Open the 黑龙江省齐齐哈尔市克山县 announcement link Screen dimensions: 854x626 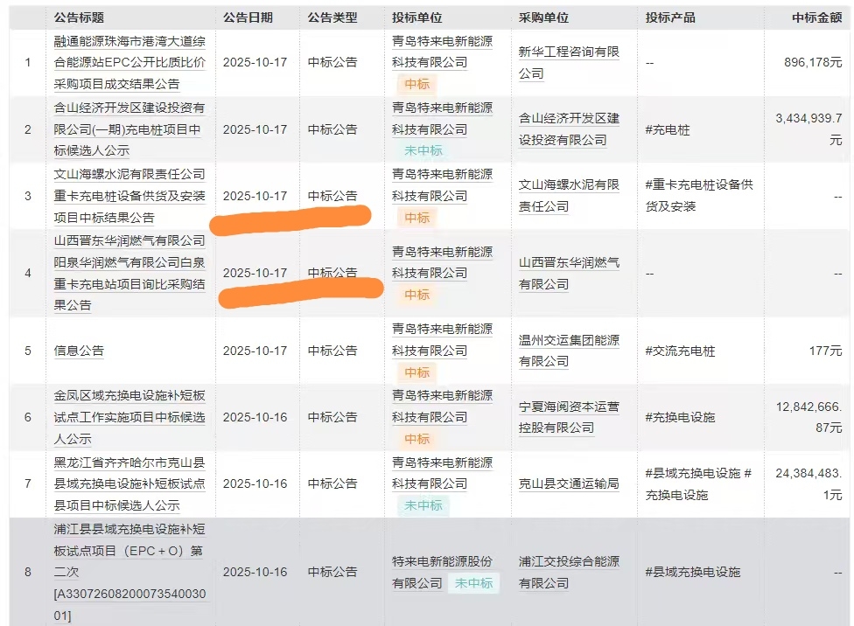(129, 483)
